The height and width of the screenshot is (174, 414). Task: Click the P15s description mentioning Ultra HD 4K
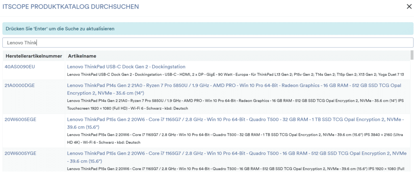tap(235, 139)
